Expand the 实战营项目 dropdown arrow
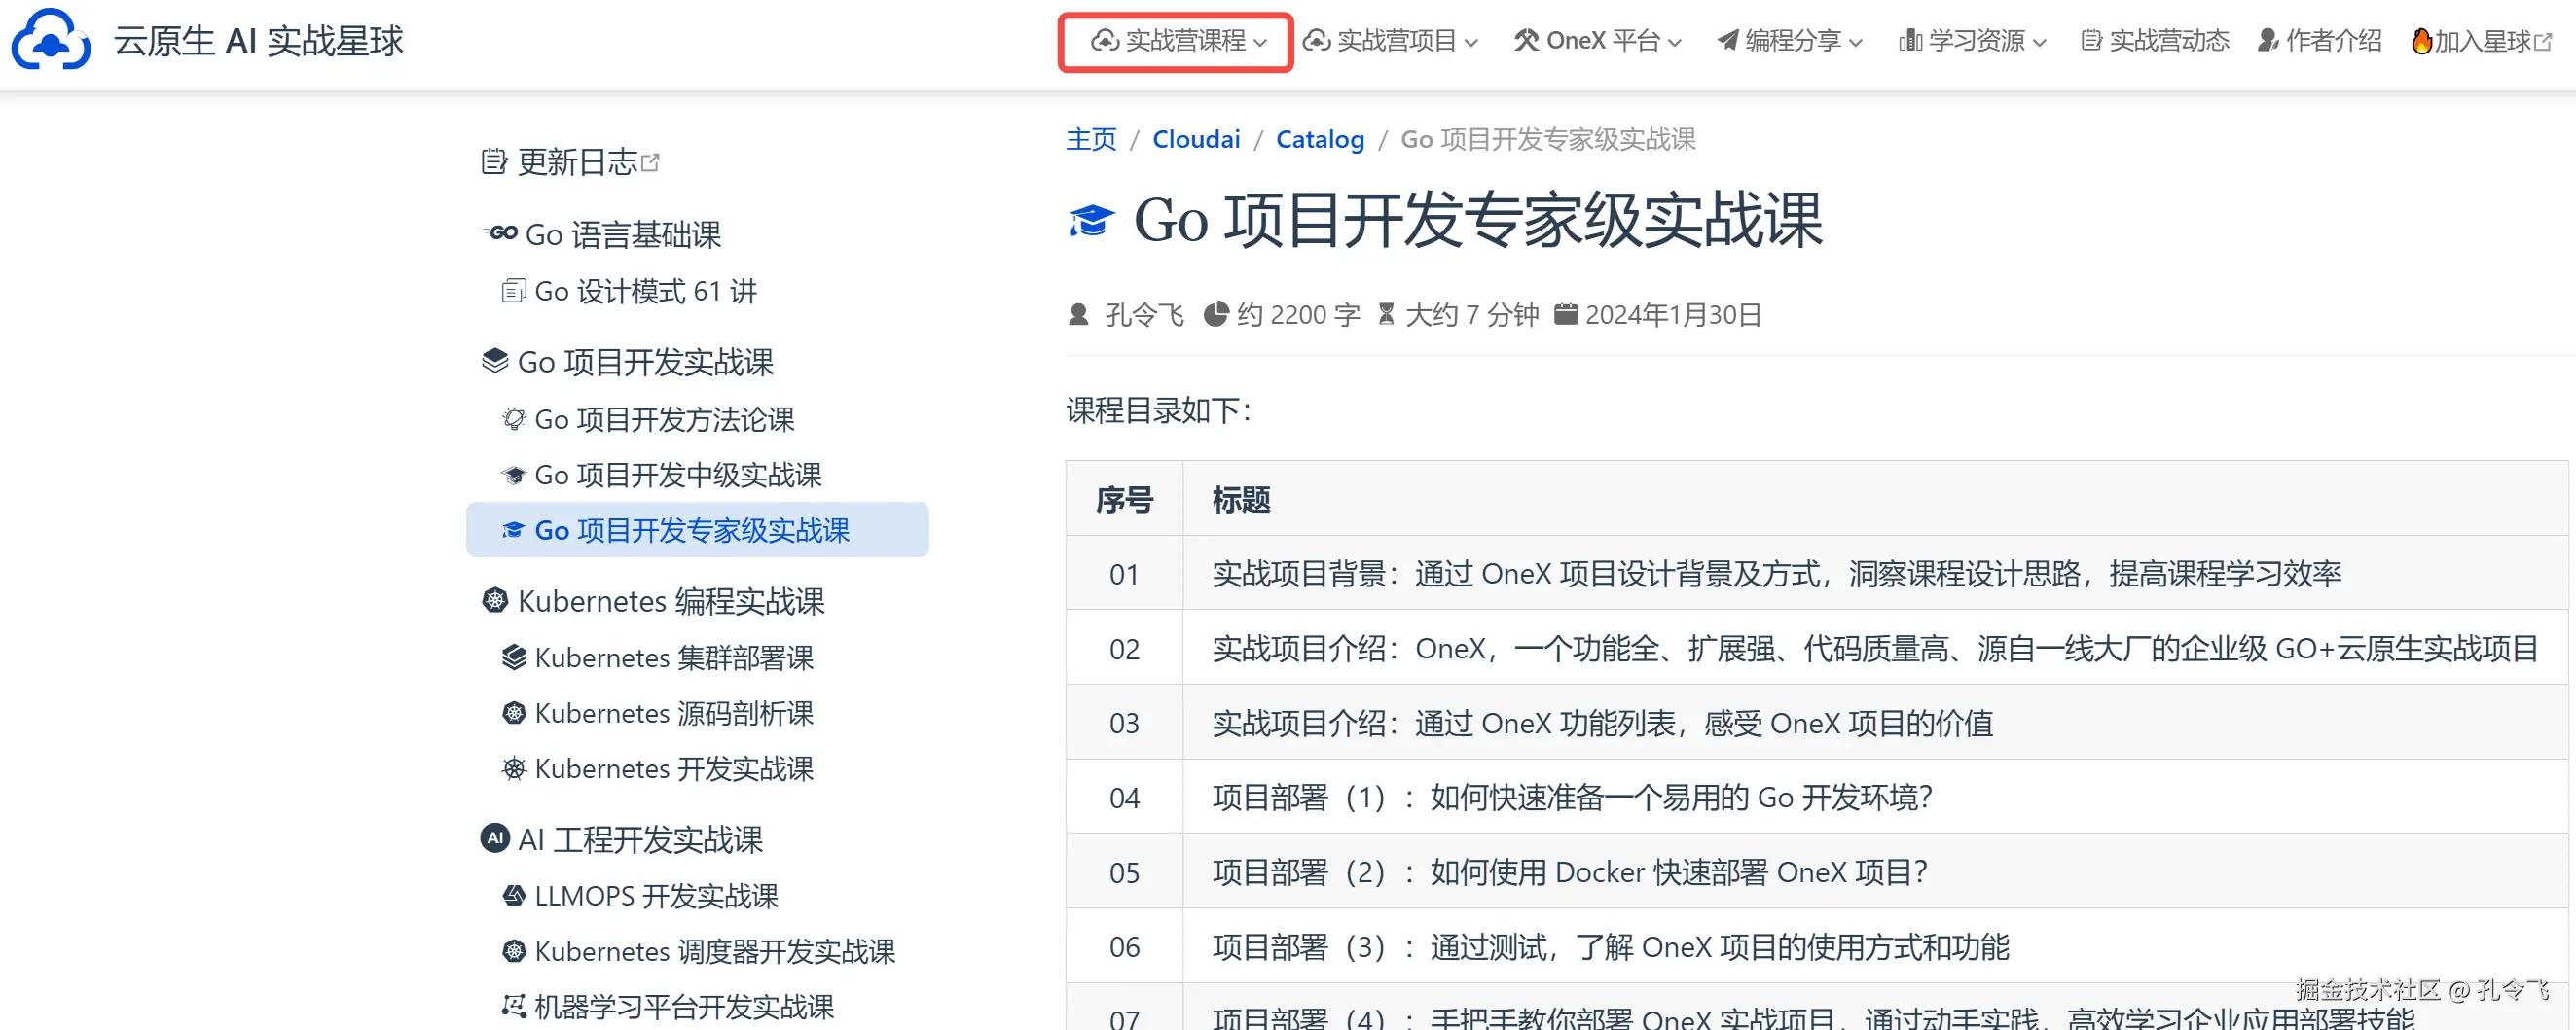 coord(1471,43)
